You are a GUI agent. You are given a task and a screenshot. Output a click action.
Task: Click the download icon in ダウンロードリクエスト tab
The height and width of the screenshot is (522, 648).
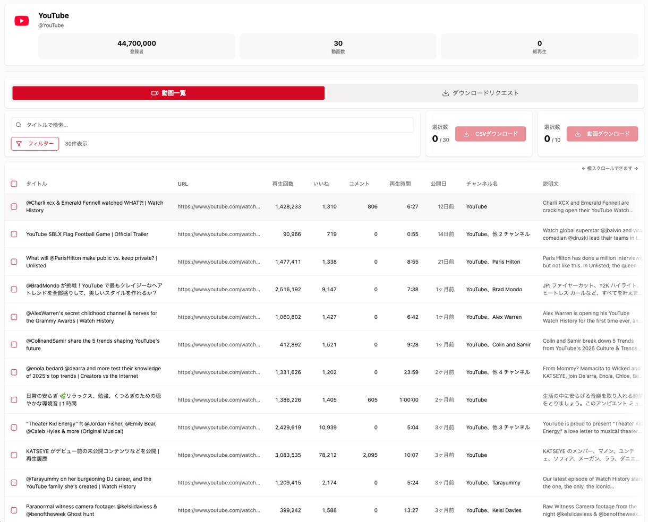tap(446, 93)
